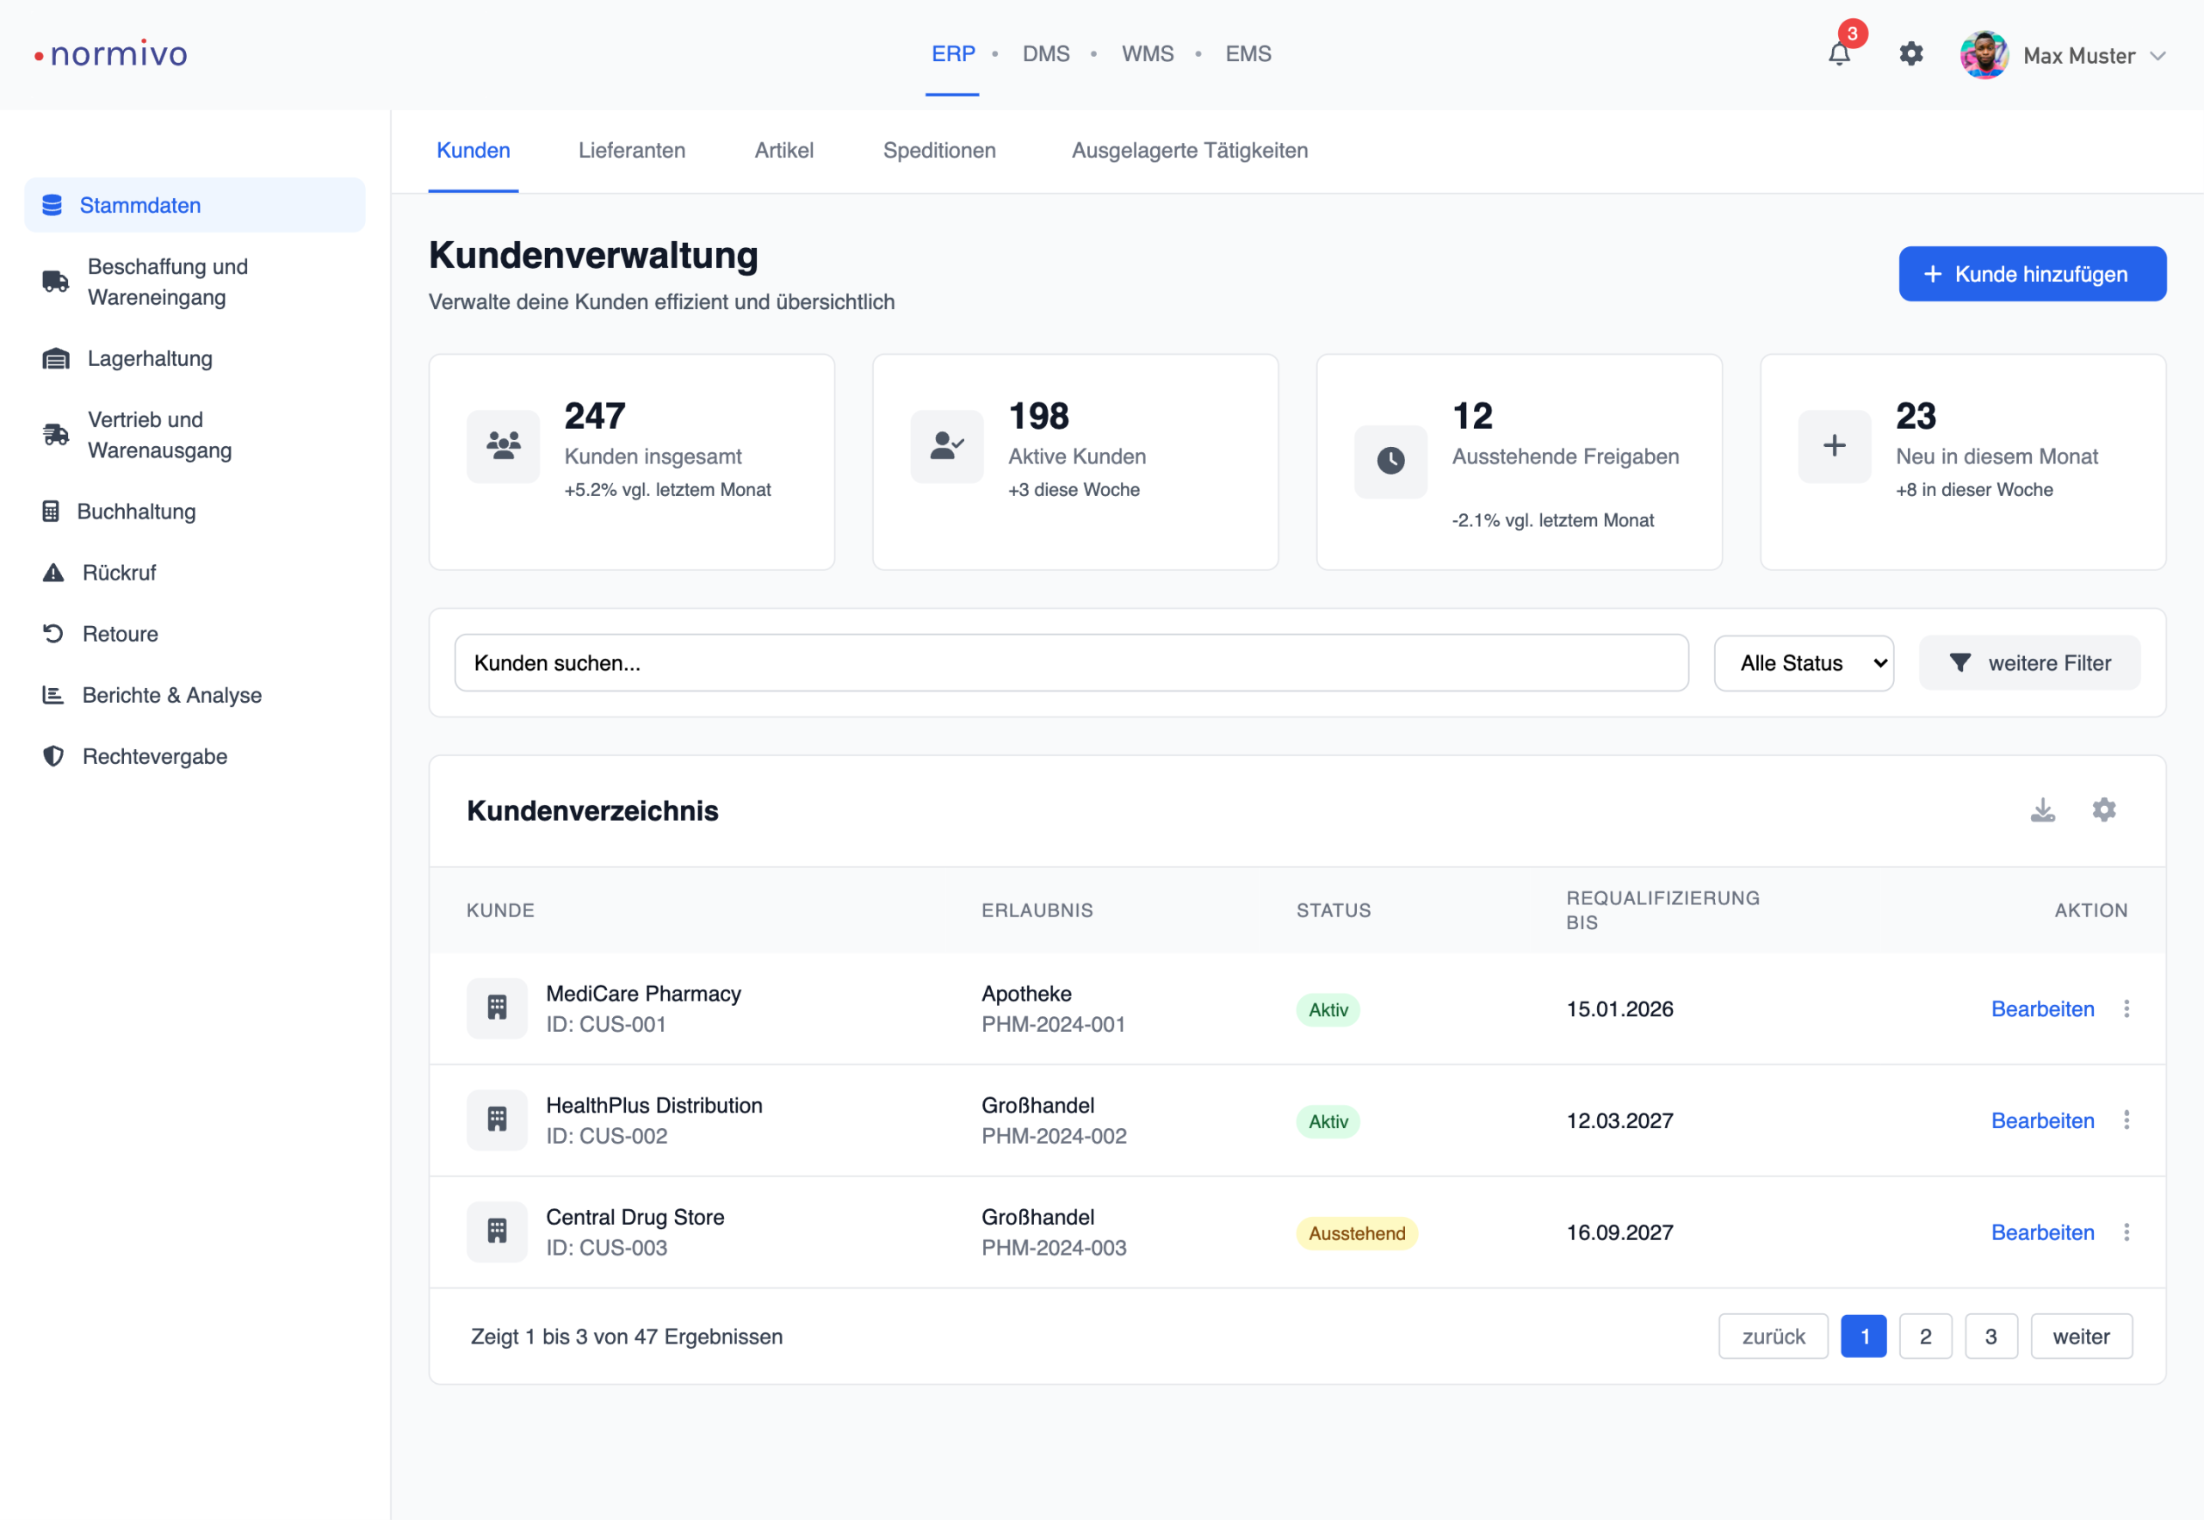The image size is (2204, 1520).
Task: Click Bearbeiten for HealthPlus Distribution
Action: point(2042,1121)
